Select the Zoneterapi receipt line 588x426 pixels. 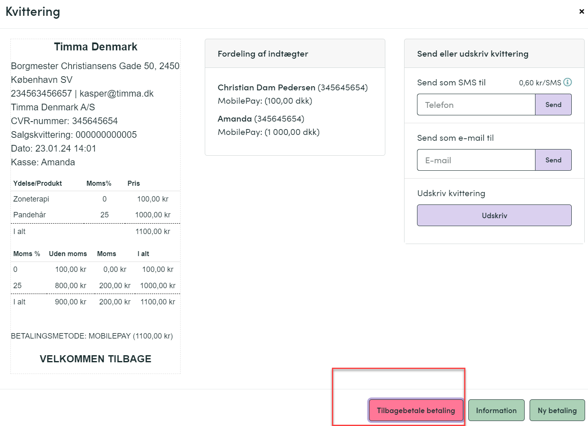tap(95, 199)
